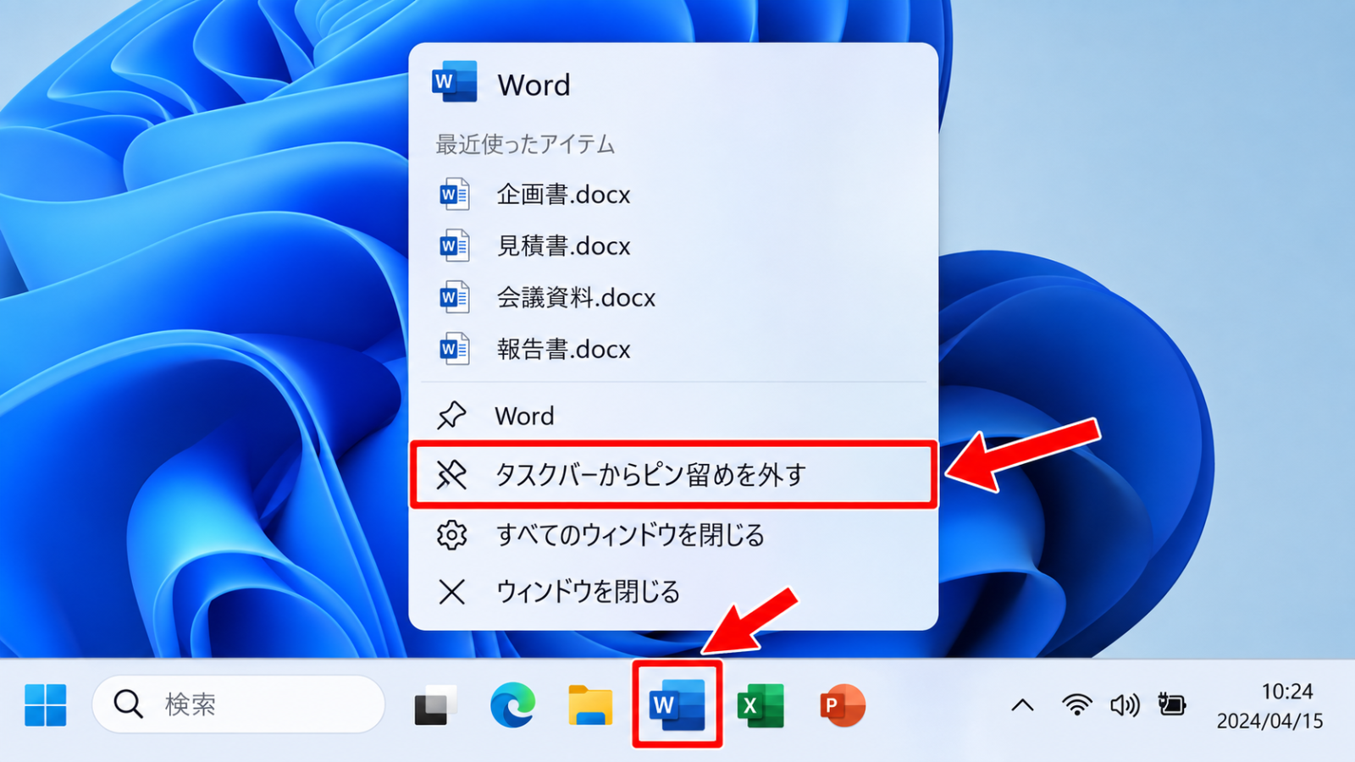Click document icon beside 企画書.docx

(x=454, y=195)
